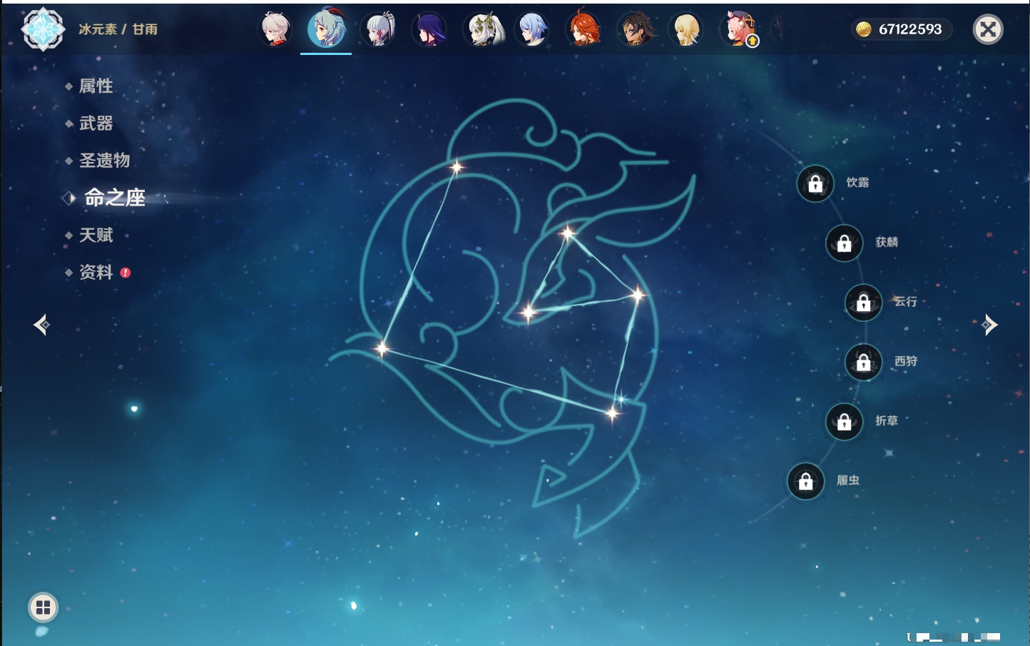Select blonde Traveler portrait

[686, 30]
